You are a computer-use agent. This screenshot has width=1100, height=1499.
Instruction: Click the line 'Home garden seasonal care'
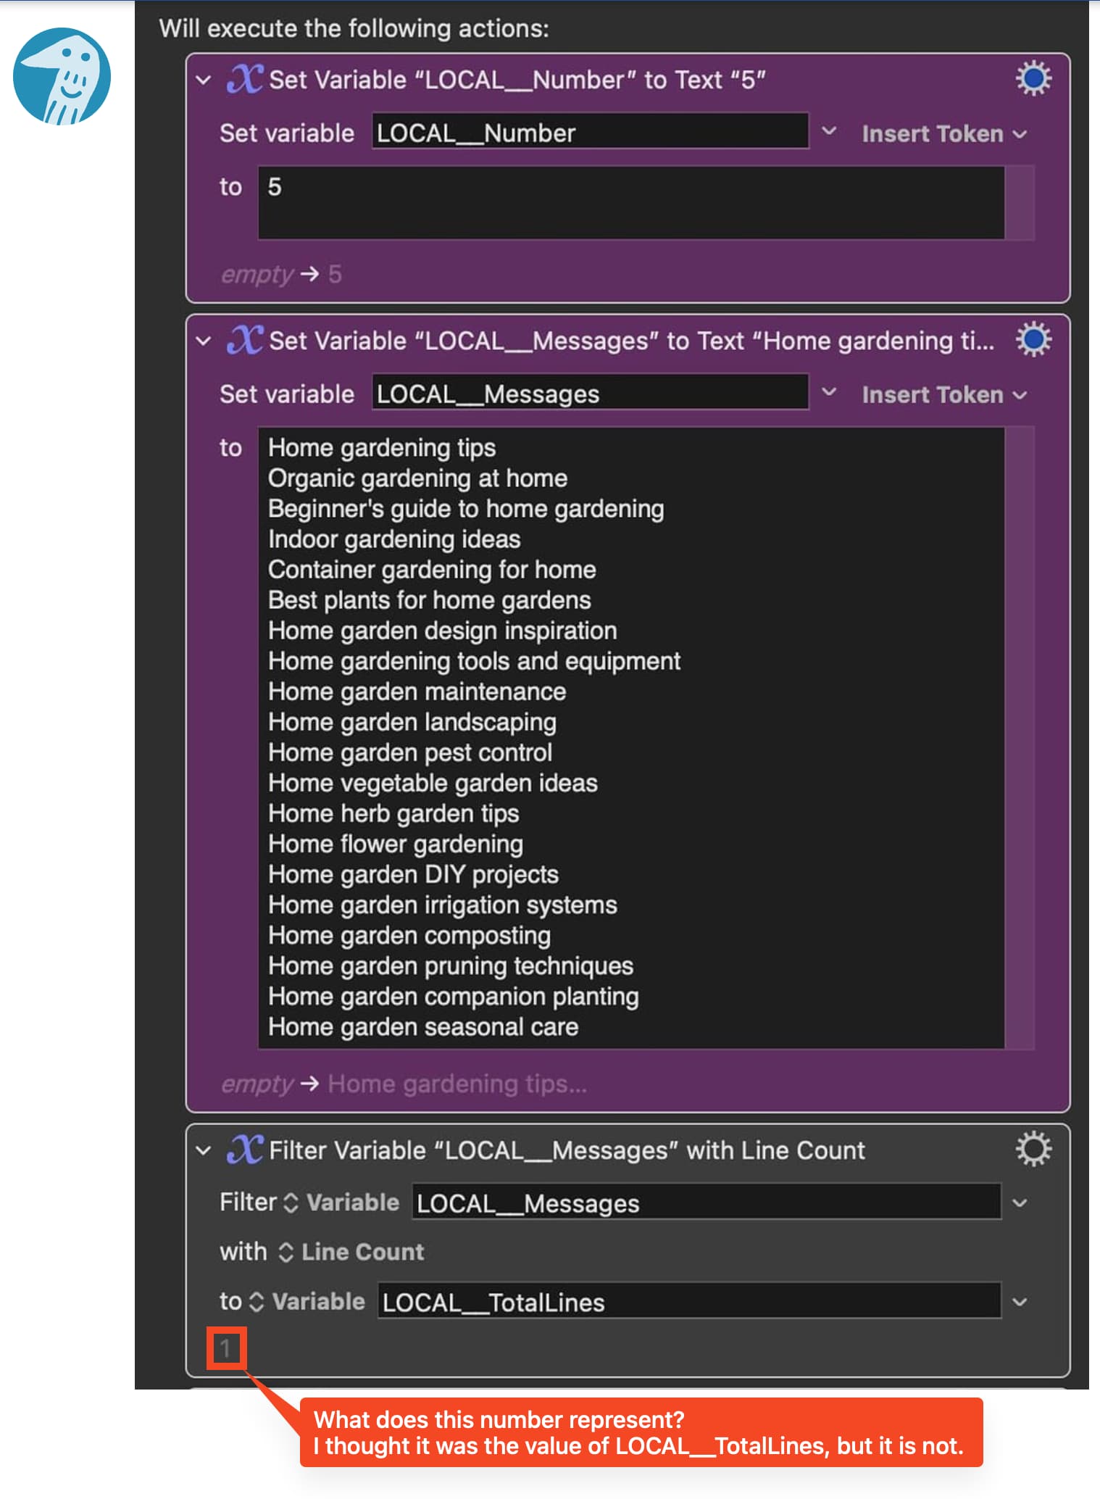pos(423,1026)
